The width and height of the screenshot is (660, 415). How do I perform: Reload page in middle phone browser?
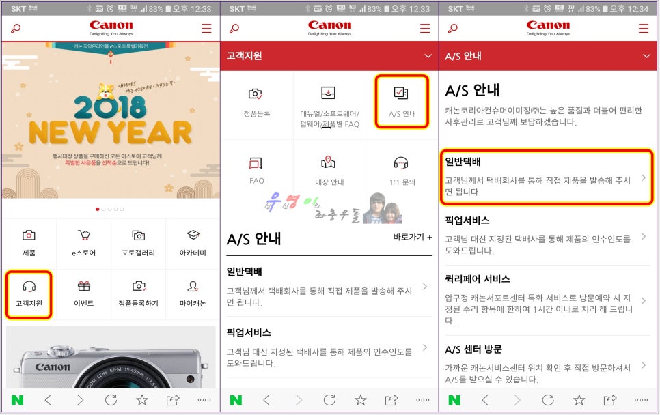click(x=329, y=400)
